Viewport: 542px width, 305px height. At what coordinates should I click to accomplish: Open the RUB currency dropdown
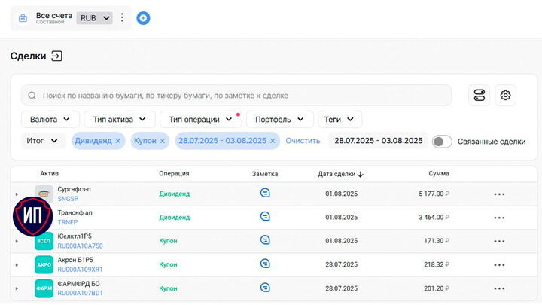(x=95, y=17)
